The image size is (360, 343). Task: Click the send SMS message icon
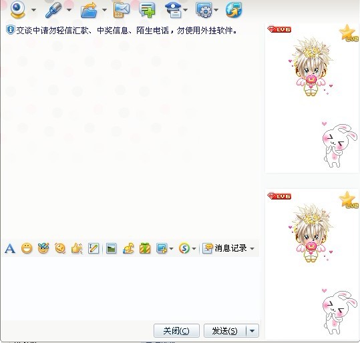(122, 10)
